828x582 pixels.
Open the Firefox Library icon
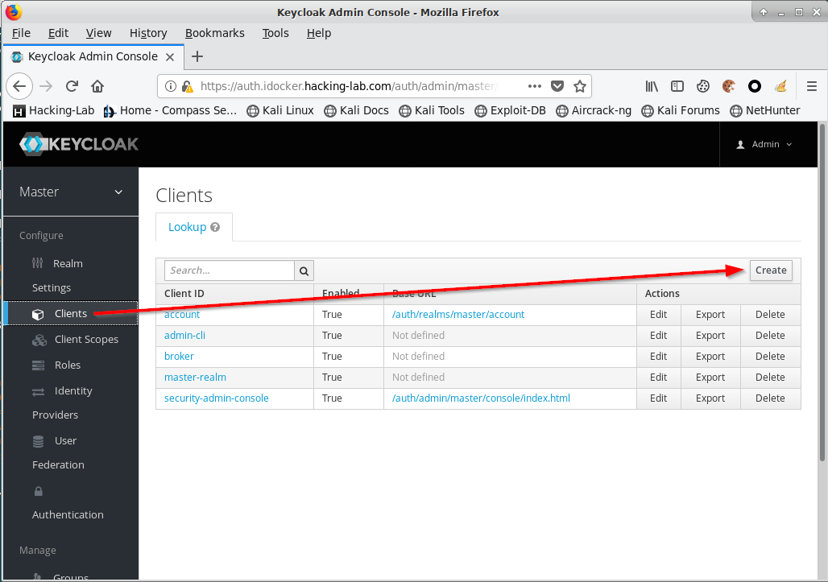point(652,86)
